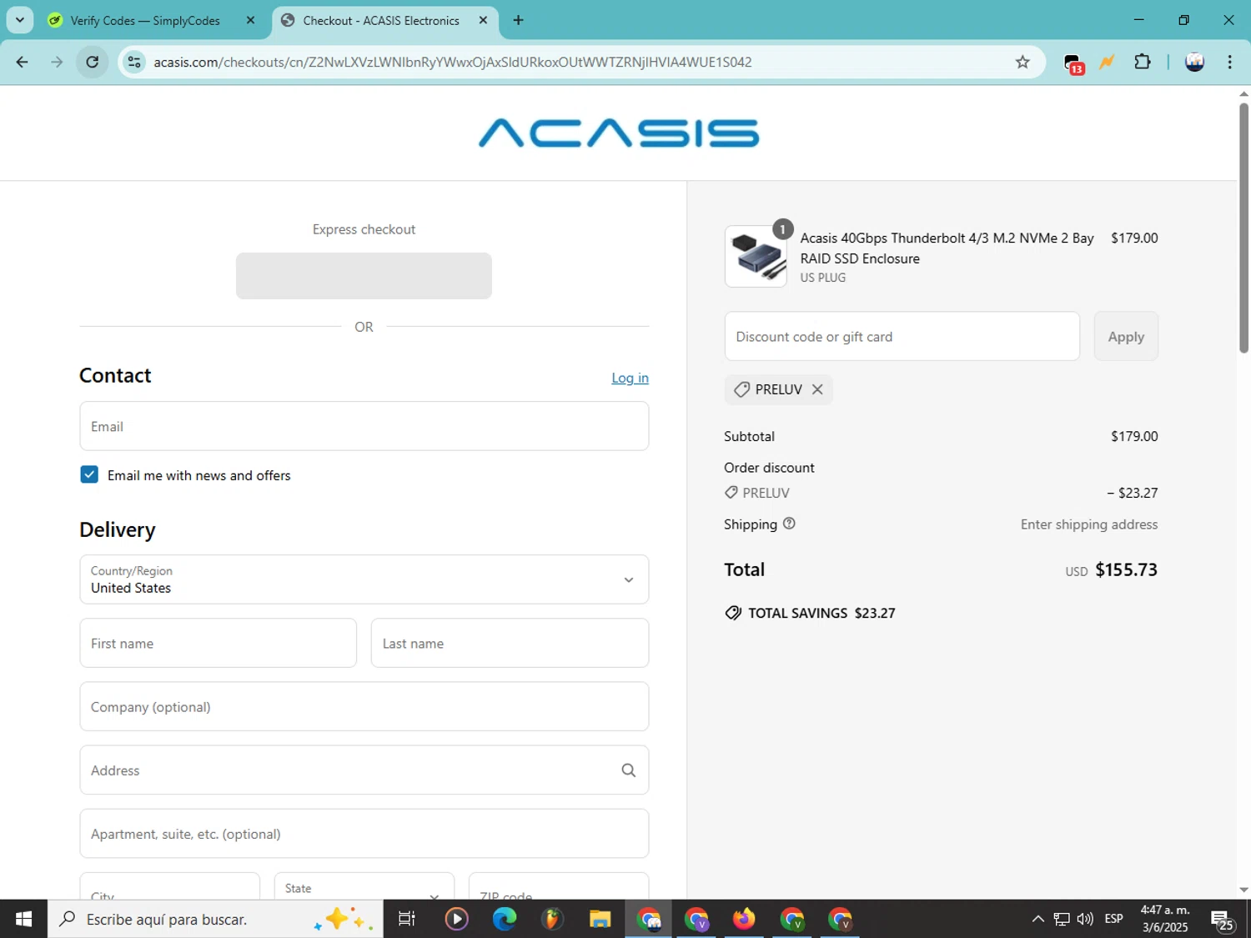The height and width of the screenshot is (938, 1251).
Task: Open Chrome three-dot menu
Action: click(x=1229, y=62)
